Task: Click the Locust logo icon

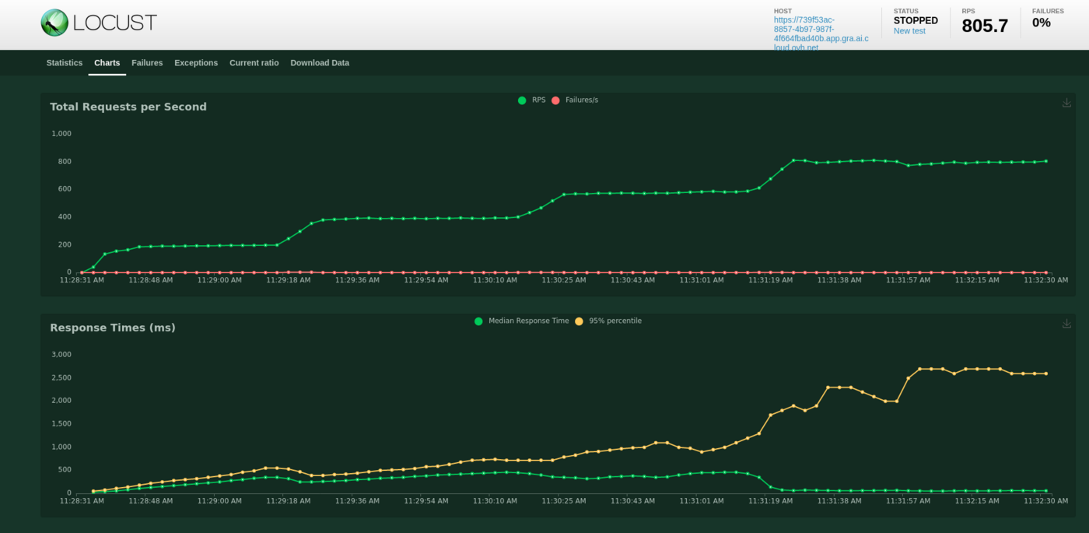Action: (x=54, y=23)
